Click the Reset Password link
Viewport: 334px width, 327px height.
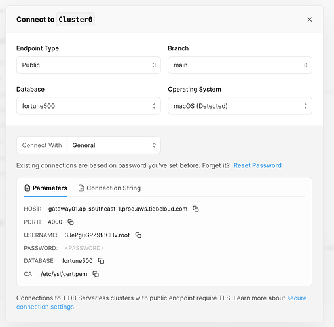(x=257, y=165)
